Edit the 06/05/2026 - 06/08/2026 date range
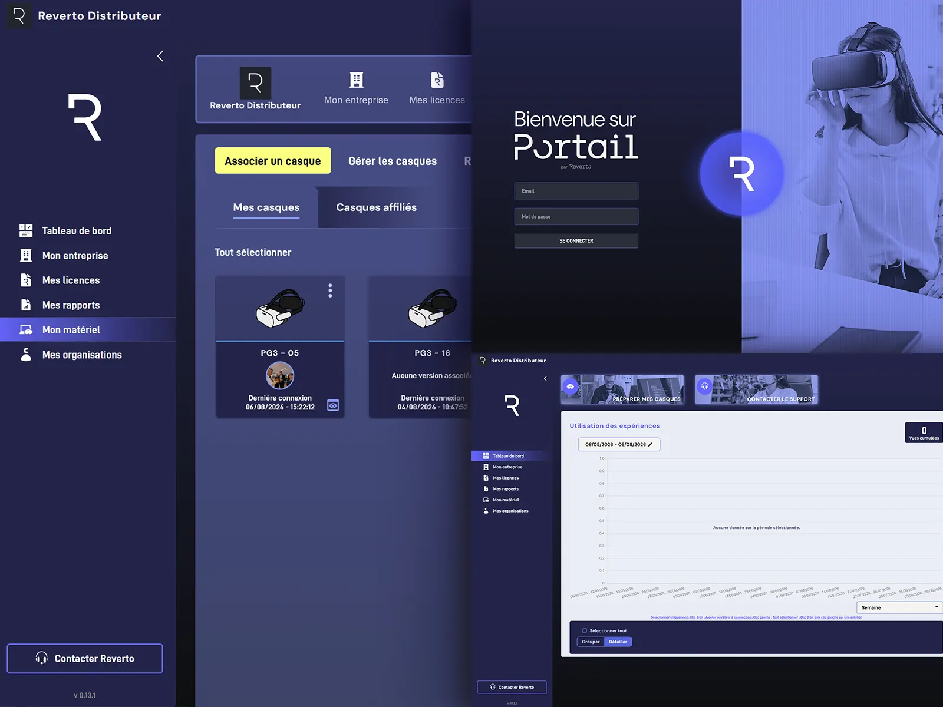Screen dimensions: 943x707 (619, 444)
